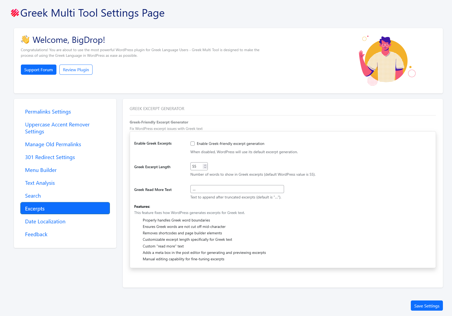This screenshot has width=452, height=316.
Task: Focus the Greek Excerpt Length number field
Action: coord(197,166)
